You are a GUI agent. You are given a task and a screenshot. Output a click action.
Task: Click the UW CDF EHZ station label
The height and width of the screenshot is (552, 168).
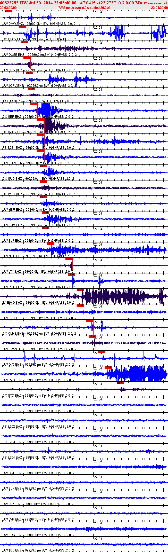point(12,473)
